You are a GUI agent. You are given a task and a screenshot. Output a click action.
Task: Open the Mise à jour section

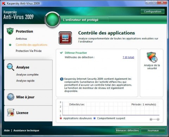pos(25,97)
